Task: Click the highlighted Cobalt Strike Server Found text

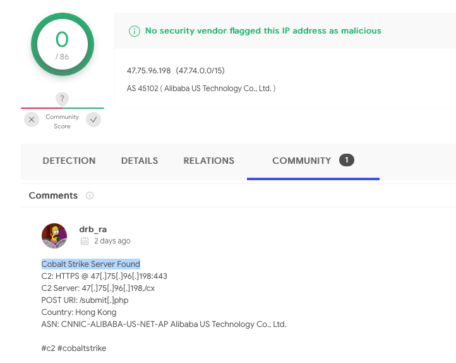Action: 91,264
